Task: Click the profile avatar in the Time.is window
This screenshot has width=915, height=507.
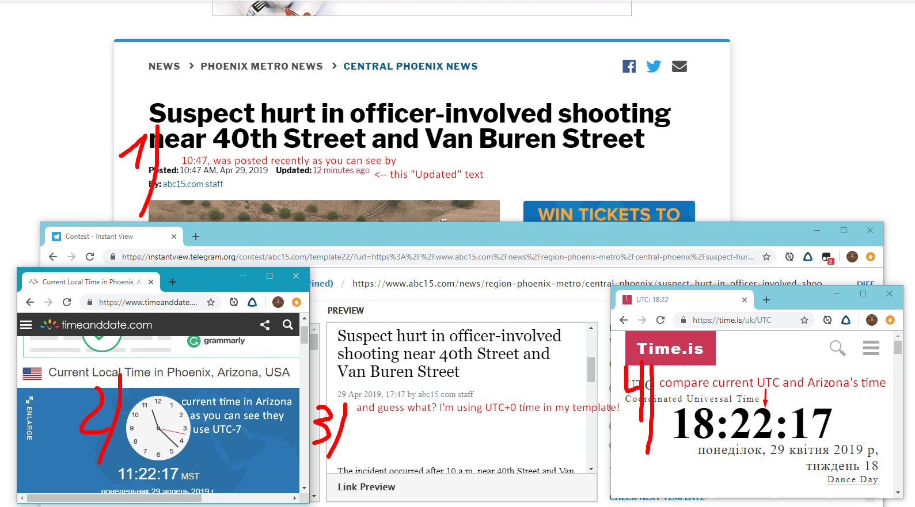Action: (x=872, y=320)
